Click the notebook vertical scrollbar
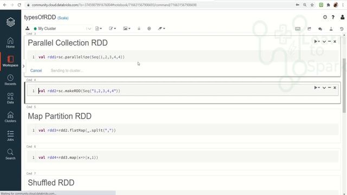This screenshot has height=195, width=347. pos(344,86)
